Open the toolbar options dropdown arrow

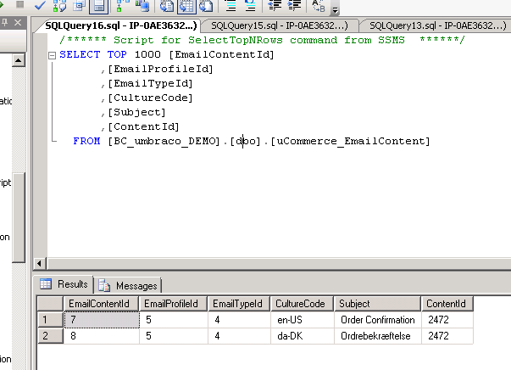pos(335,10)
